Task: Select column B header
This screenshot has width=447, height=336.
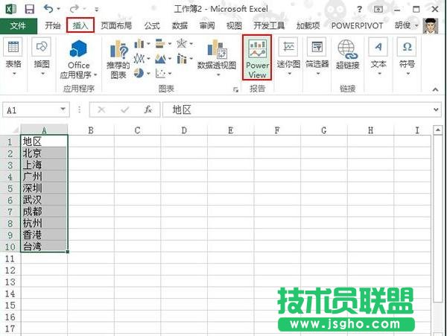Action: pyautogui.click(x=91, y=130)
